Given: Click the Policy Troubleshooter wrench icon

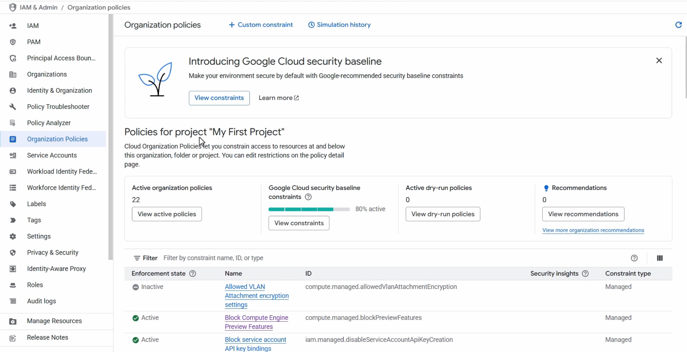Looking at the screenshot, I should pos(13,107).
